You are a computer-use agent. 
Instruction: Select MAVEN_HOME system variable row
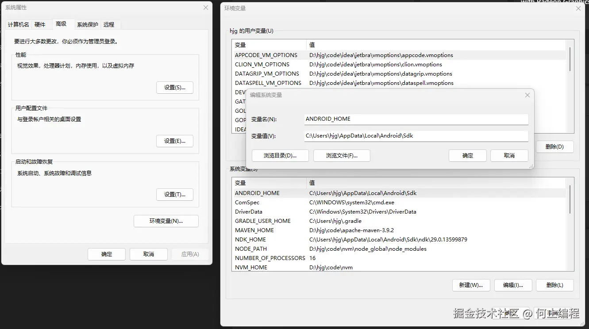[x=399, y=230]
